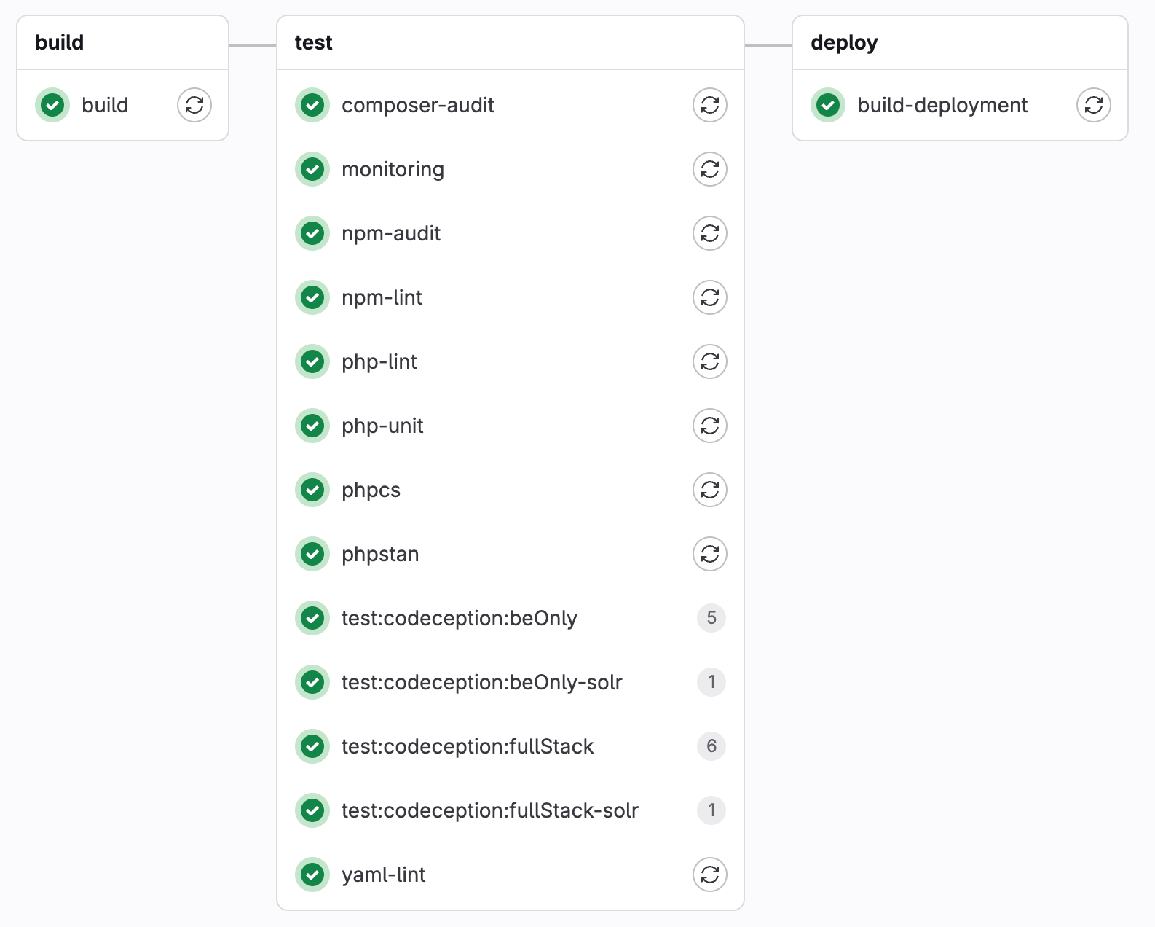Click the retry icon beside phpstan

click(x=709, y=554)
